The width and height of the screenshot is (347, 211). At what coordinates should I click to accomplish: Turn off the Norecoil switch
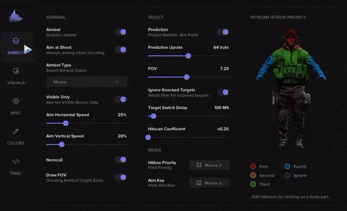pos(121,160)
